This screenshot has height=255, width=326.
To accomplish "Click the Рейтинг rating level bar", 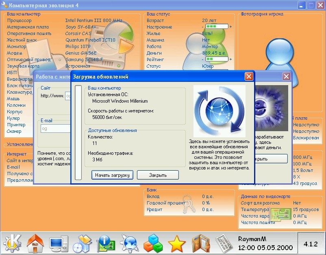I will (217, 59).
